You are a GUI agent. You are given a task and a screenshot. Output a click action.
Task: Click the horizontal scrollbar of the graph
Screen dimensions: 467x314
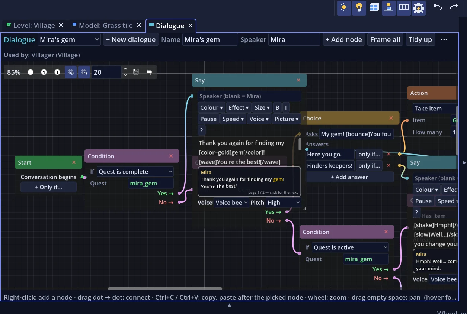pos(165,289)
